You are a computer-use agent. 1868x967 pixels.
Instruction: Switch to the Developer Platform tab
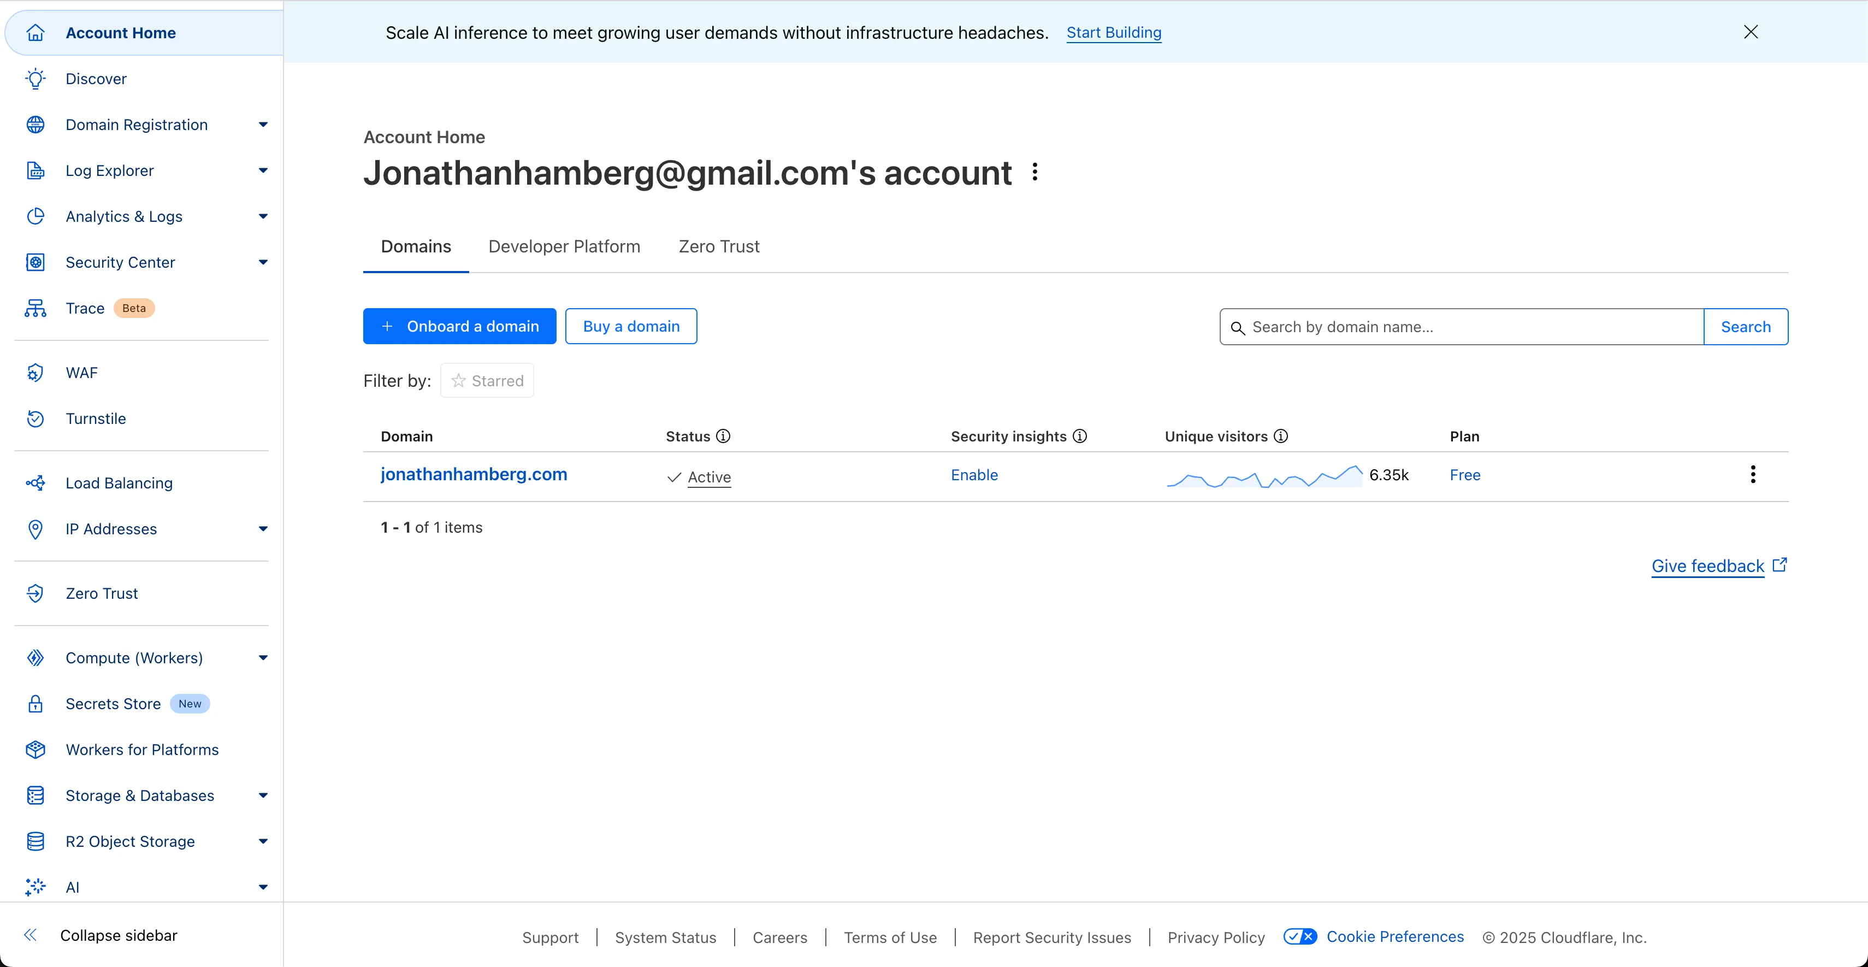(564, 246)
